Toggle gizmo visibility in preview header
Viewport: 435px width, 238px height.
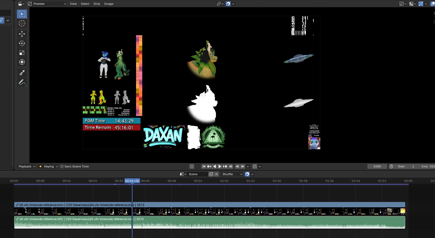tap(421, 4)
